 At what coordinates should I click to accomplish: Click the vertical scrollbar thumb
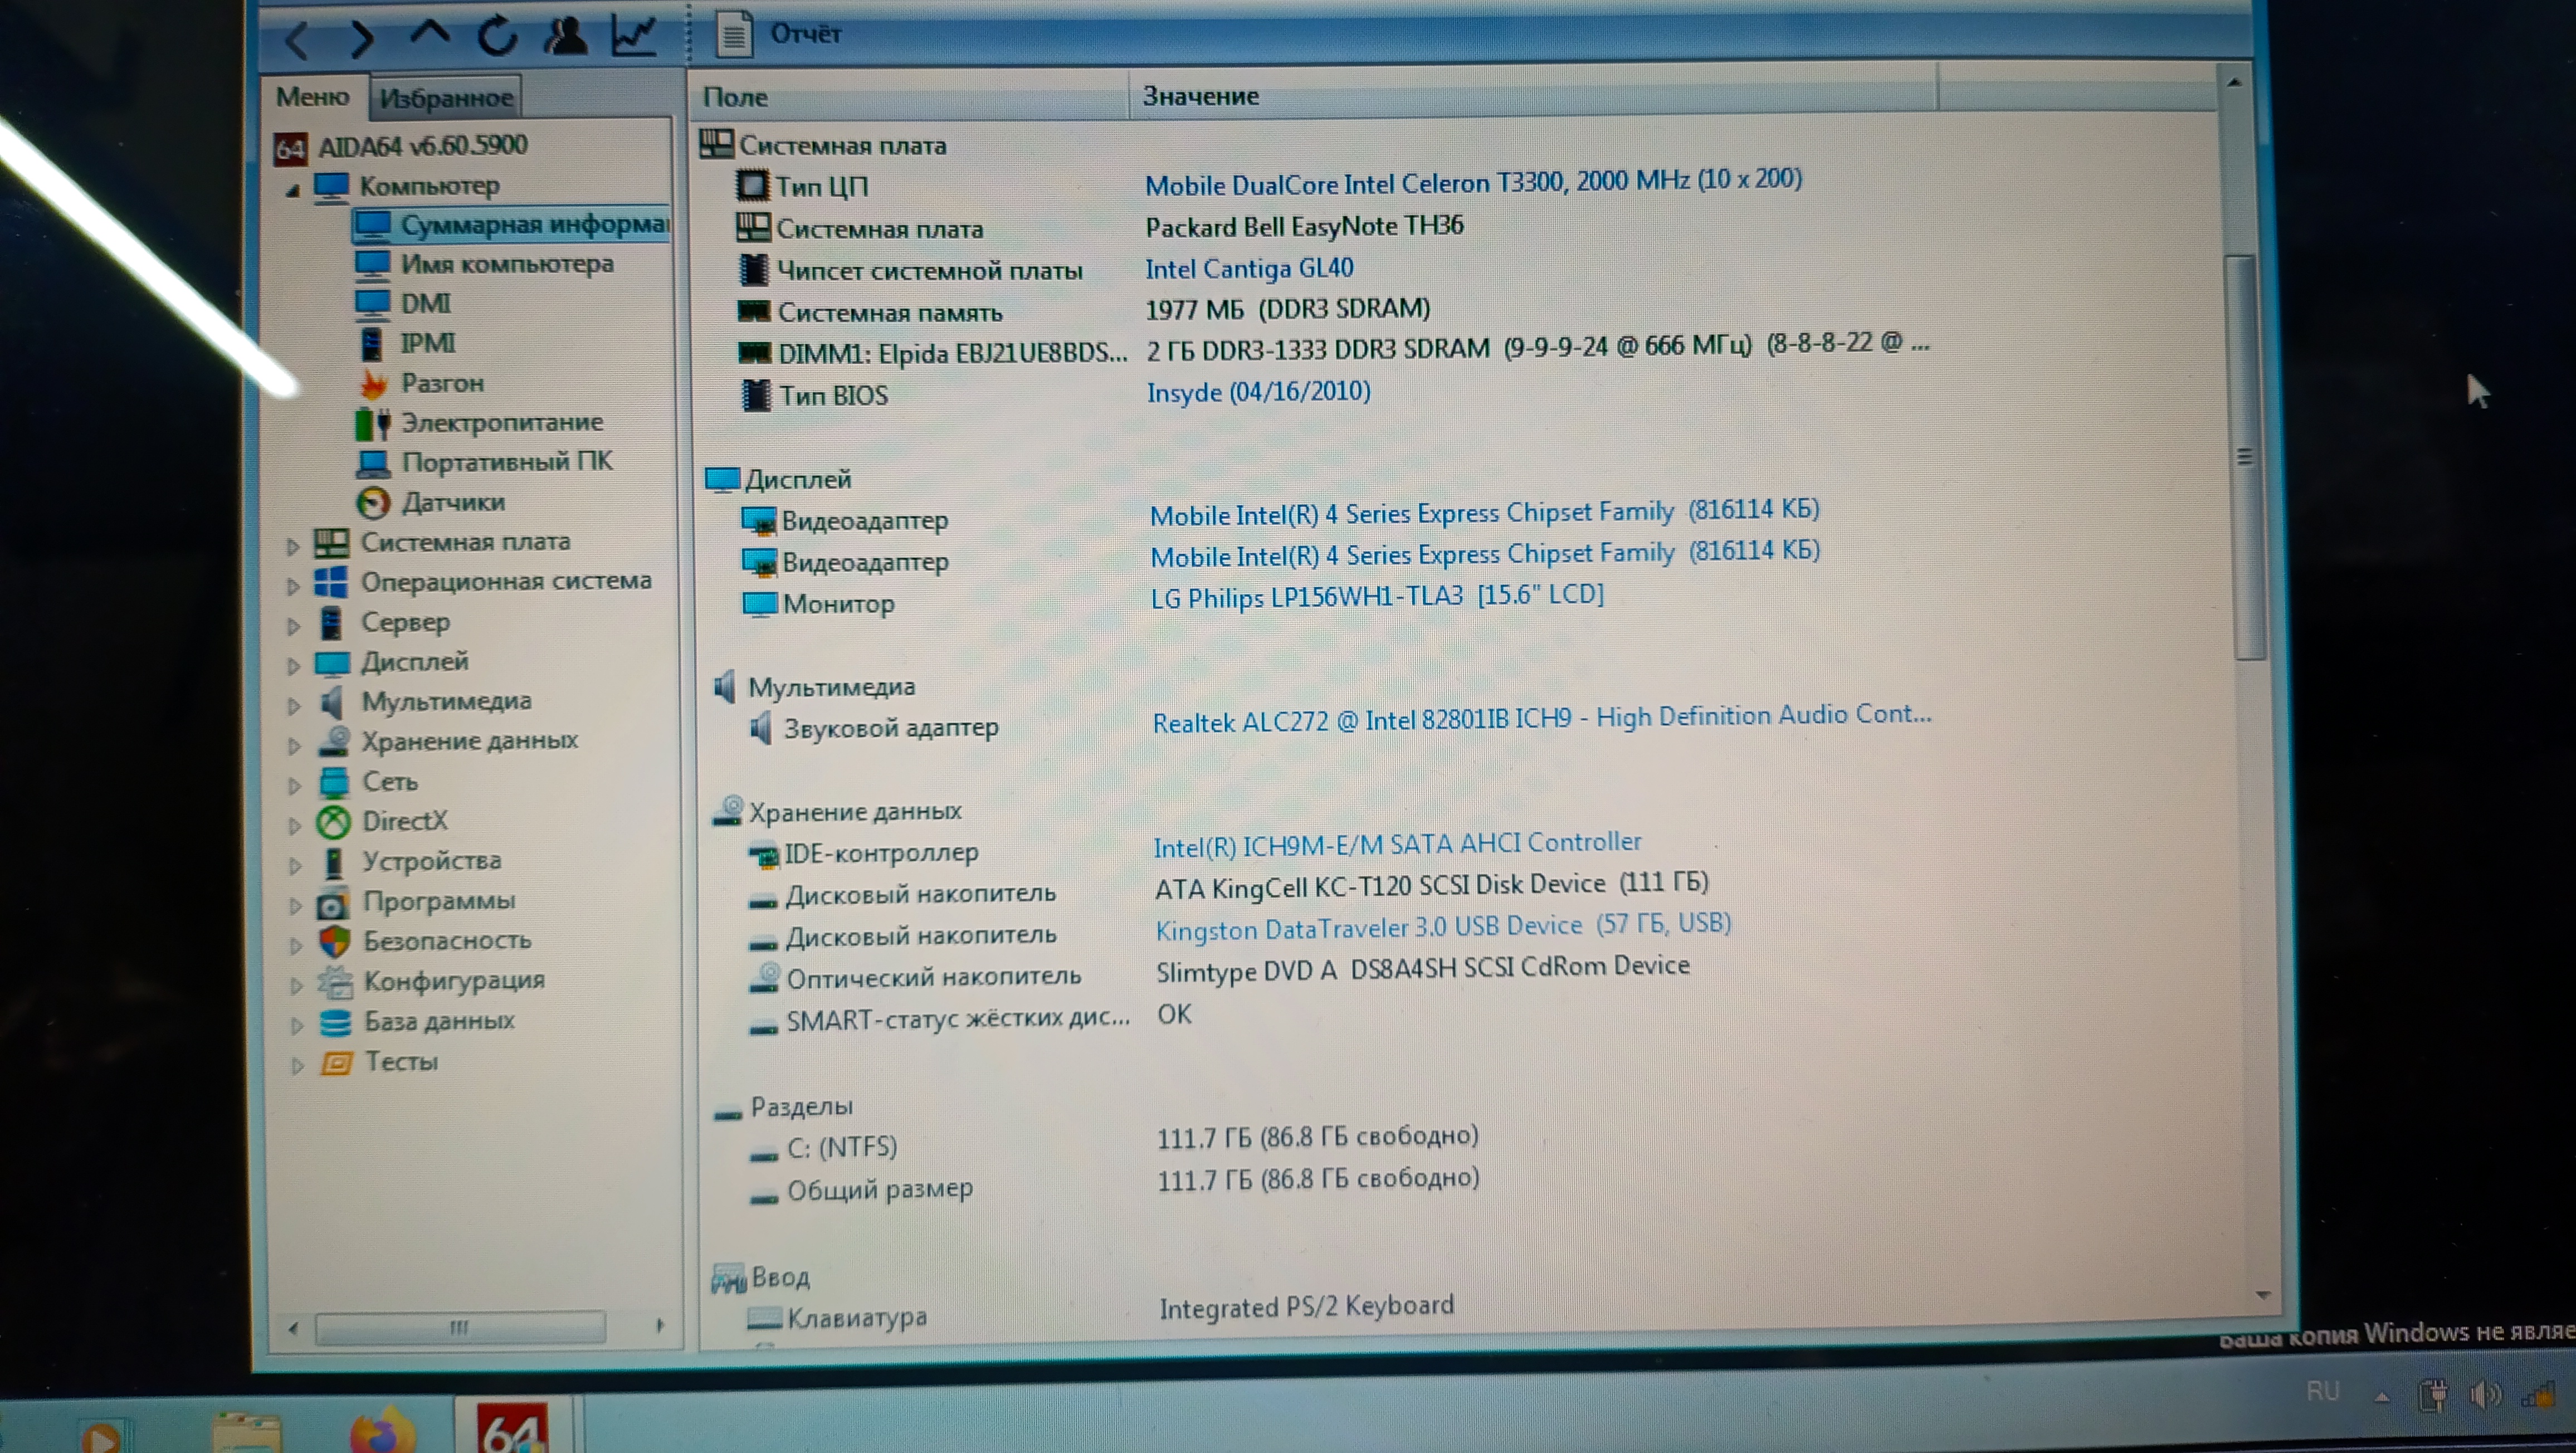coord(2246,458)
